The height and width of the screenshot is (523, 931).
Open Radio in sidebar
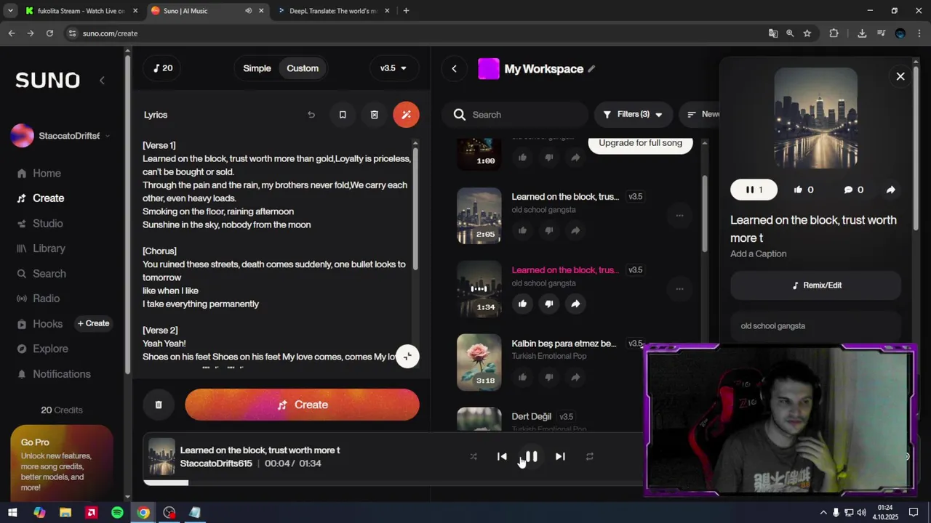(39, 299)
